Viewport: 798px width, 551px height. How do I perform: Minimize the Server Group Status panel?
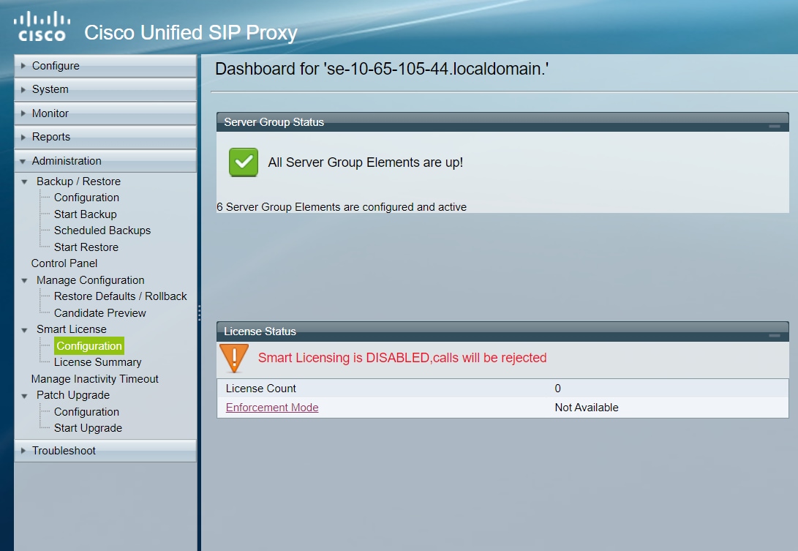(774, 126)
